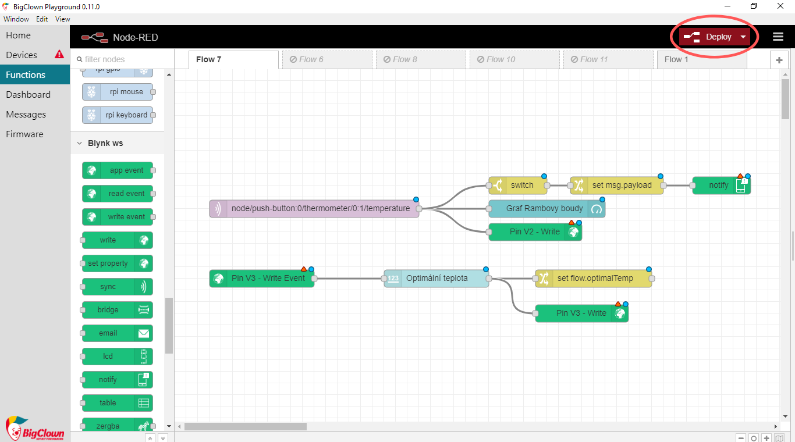Viewport: 795px width, 442px height.
Task: Open Dashboard in the sidebar
Action: coord(35,94)
